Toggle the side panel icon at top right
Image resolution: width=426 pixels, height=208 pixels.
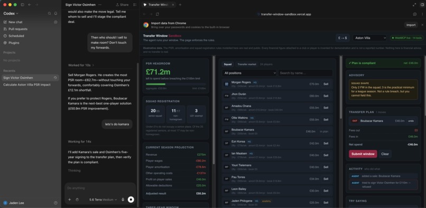coord(422,5)
